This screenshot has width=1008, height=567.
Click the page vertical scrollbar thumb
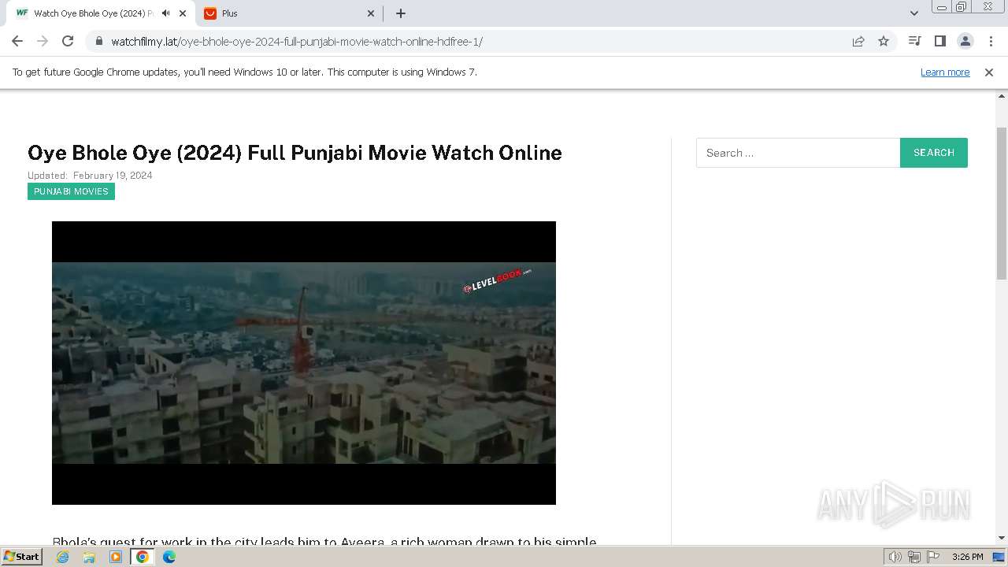(x=1002, y=202)
